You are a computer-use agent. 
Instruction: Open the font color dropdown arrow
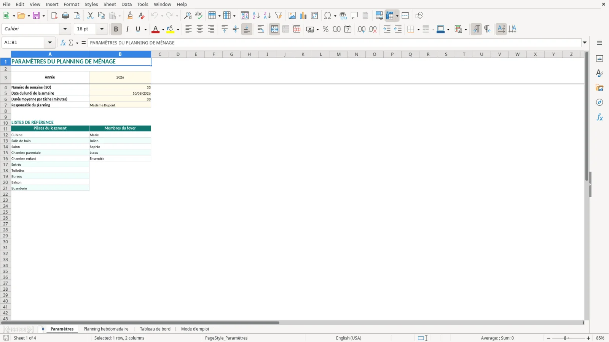pos(163,29)
